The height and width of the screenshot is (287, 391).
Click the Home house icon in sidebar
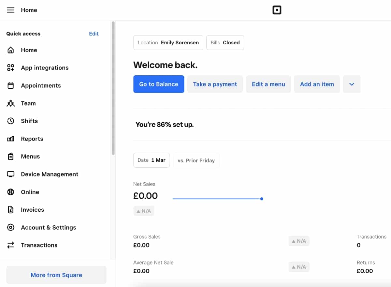coord(11,50)
